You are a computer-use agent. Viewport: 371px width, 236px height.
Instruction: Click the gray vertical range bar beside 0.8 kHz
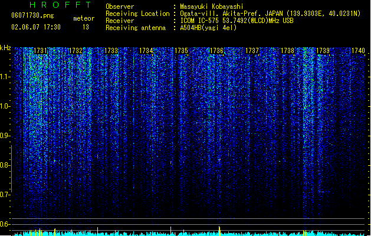coord(11,168)
